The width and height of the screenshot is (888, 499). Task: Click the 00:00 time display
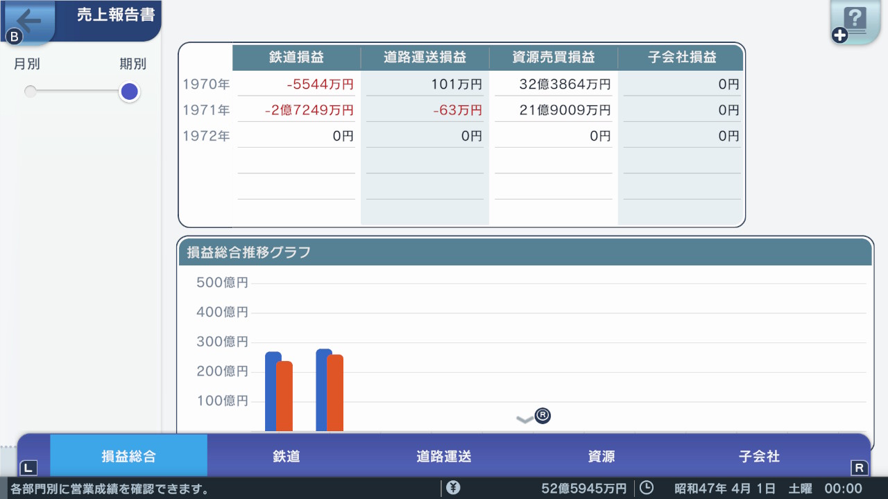pyautogui.click(x=844, y=489)
